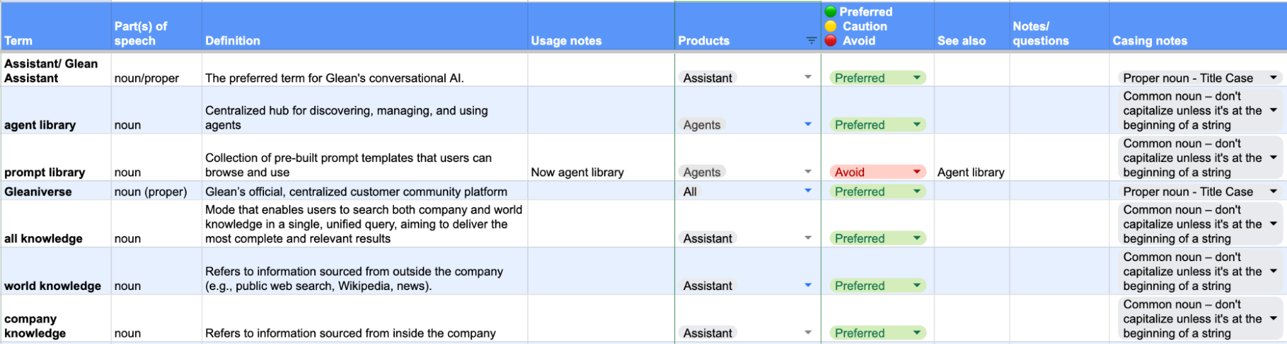Select the noun (proper) cell for Gleaniverse
Viewport: 1287px width, 344px height.
[x=156, y=191]
